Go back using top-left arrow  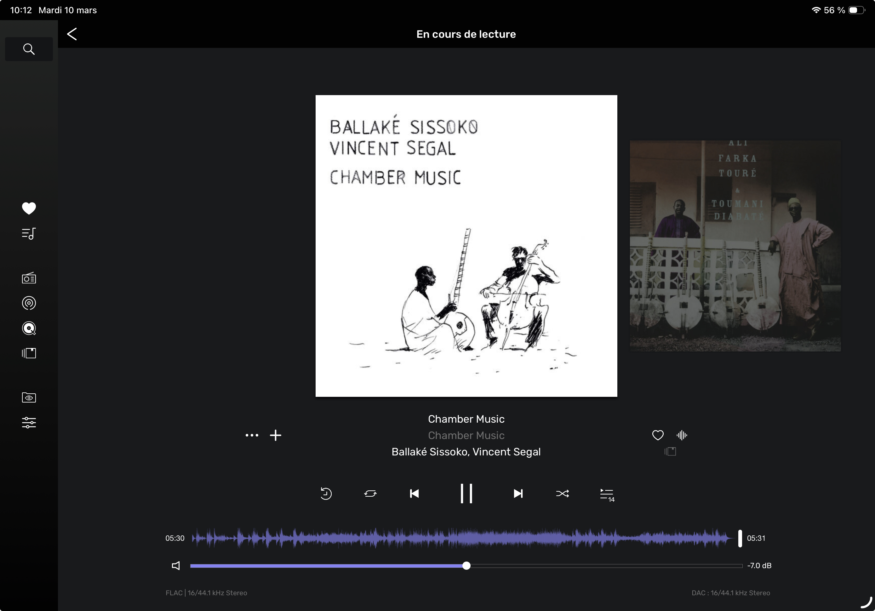click(x=72, y=34)
